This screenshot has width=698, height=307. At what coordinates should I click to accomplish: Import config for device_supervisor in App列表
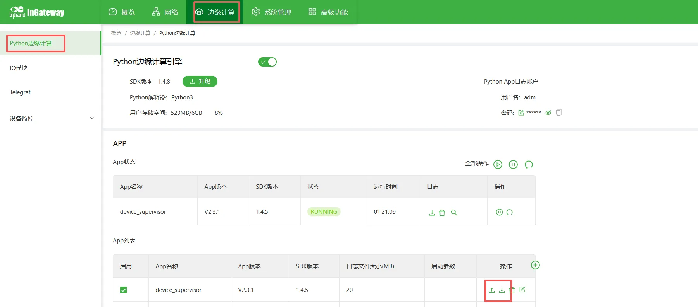click(x=491, y=290)
